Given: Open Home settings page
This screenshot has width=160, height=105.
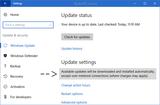Looking at the screenshot, I should tap(15, 15).
